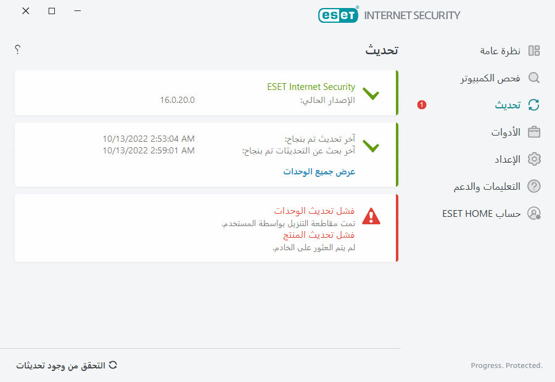This screenshot has width=555, height=382.
Task: Click the green chevron beside ESET Internet Security
Action: [x=371, y=94]
